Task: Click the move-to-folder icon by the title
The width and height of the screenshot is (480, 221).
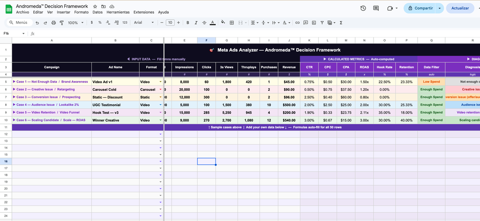Action: coord(104,7)
